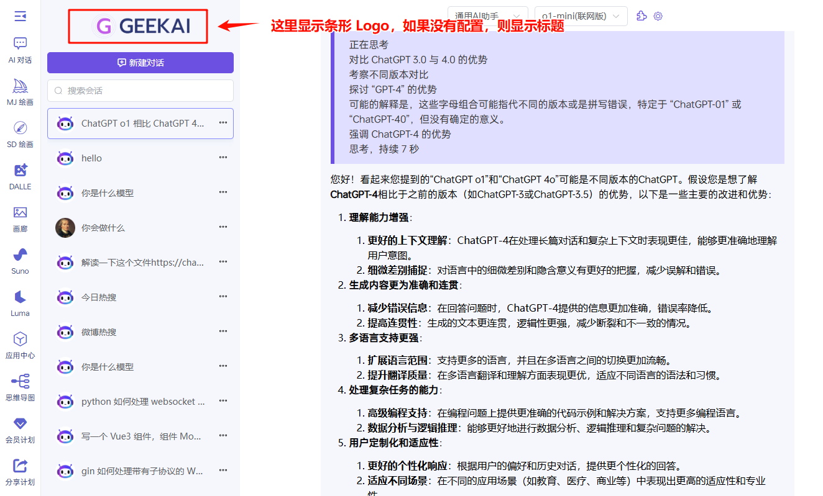Select '解读一下这个文件https://cha...' conversation
Viewport: 823px width, 496px height.
(x=140, y=263)
